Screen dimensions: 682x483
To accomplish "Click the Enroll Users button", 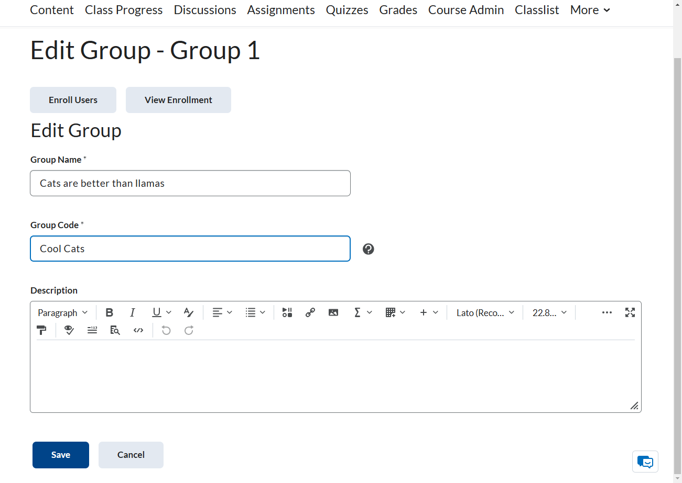I will pos(73,100).
